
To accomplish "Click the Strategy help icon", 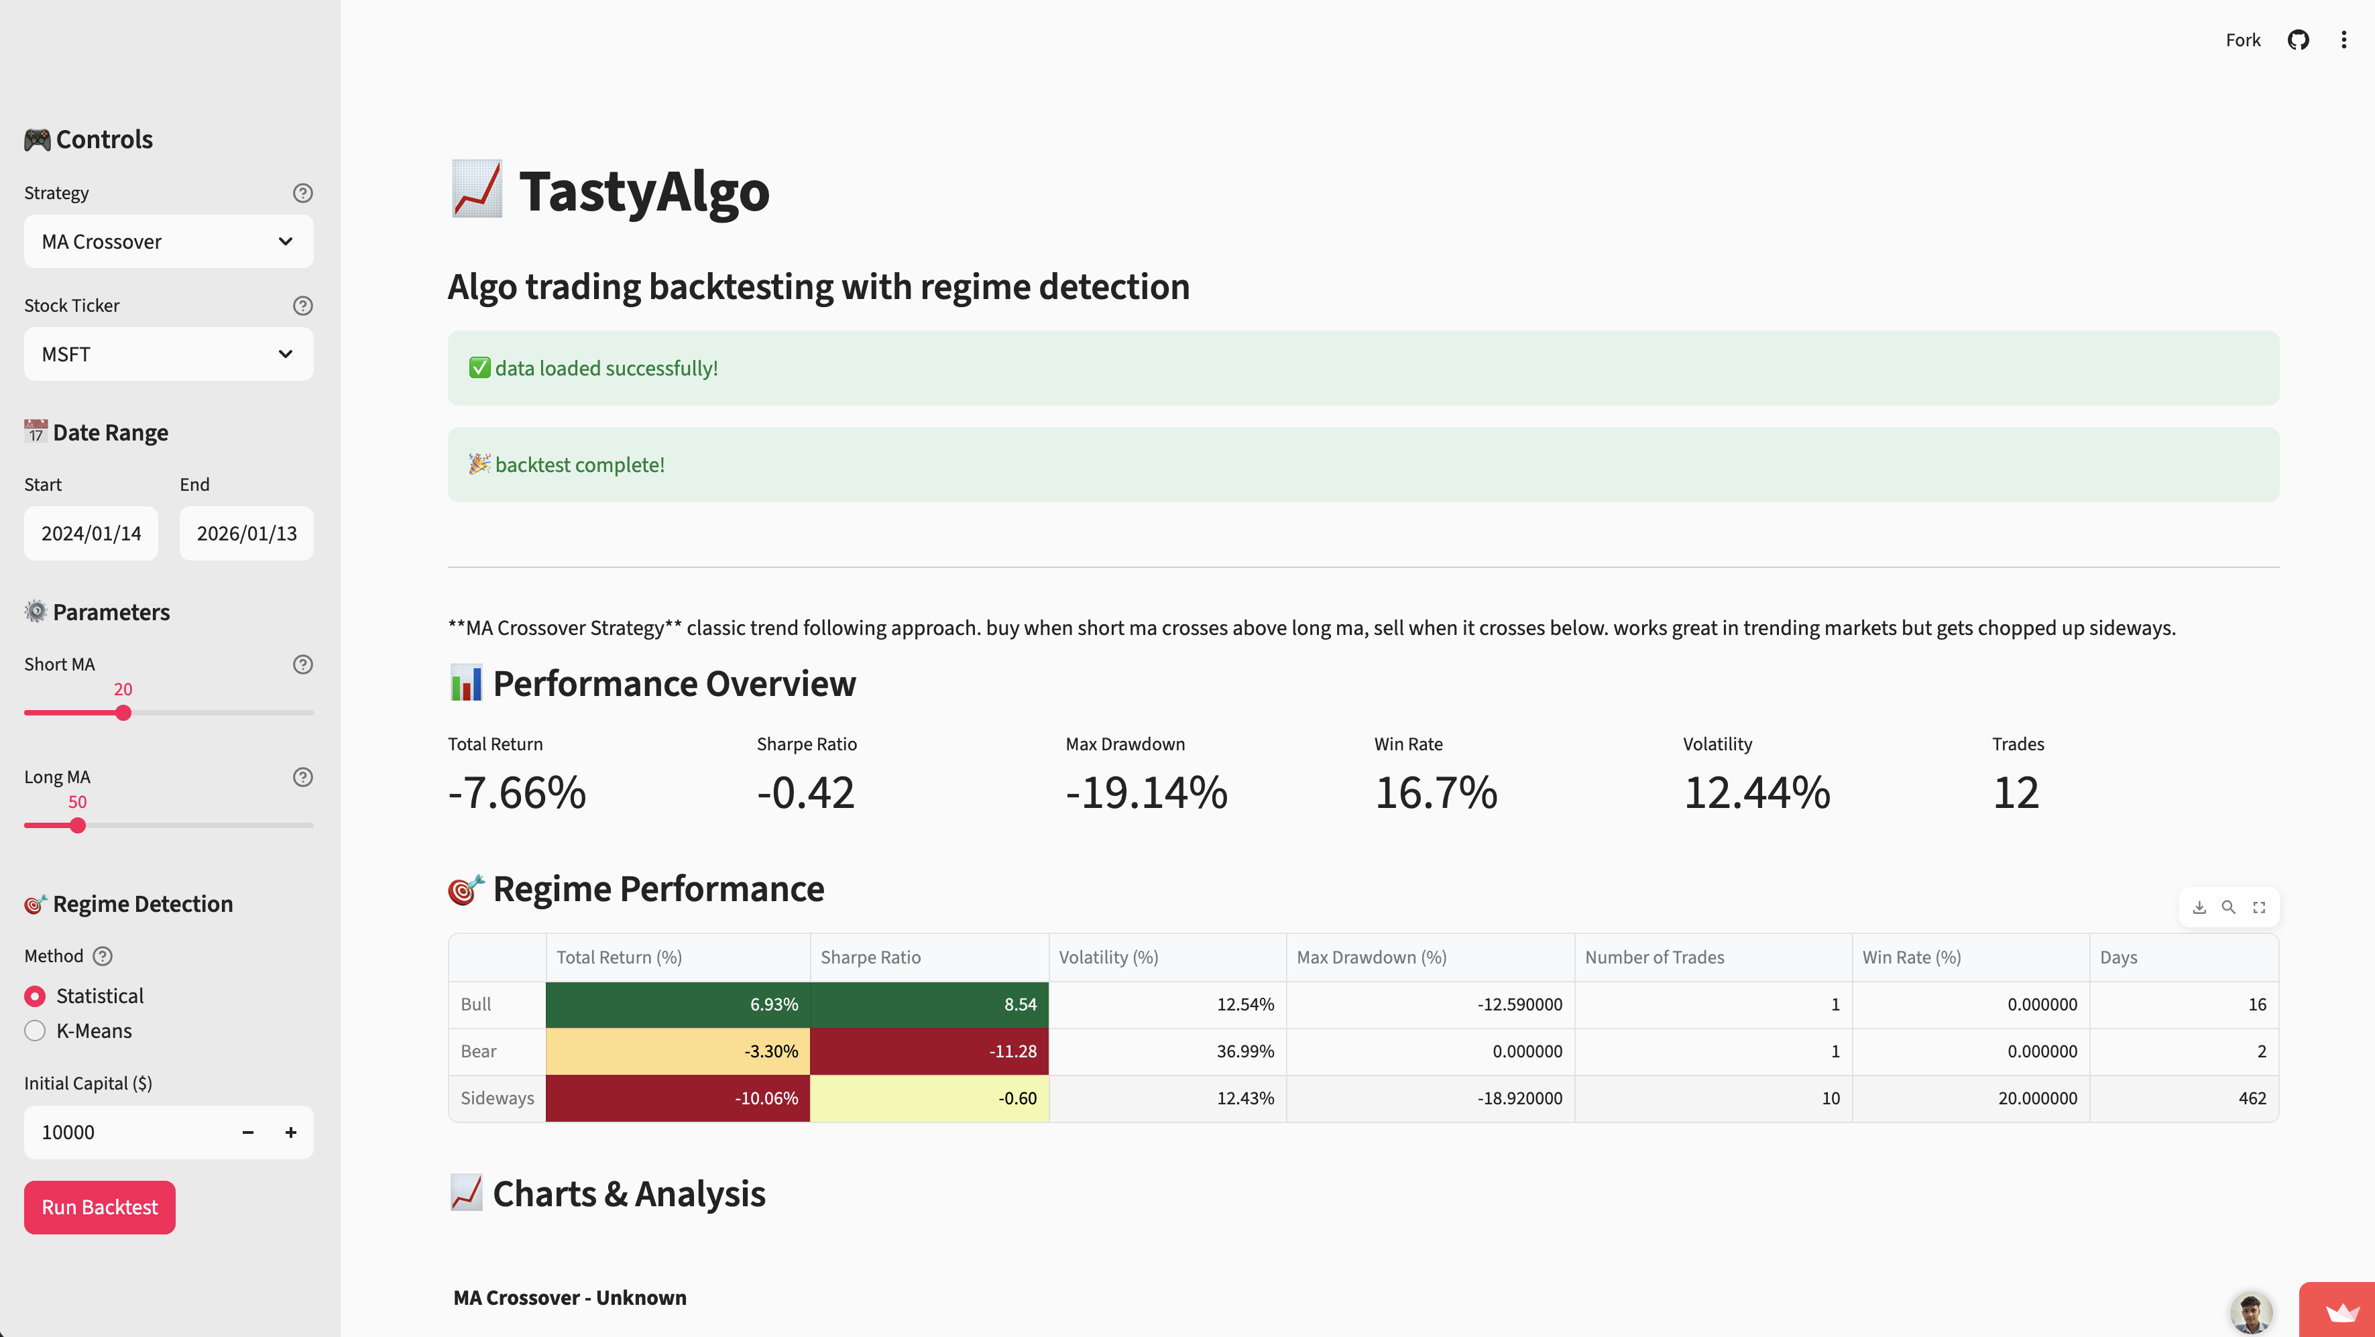I will pyautogui.click(x=302, y=192).
